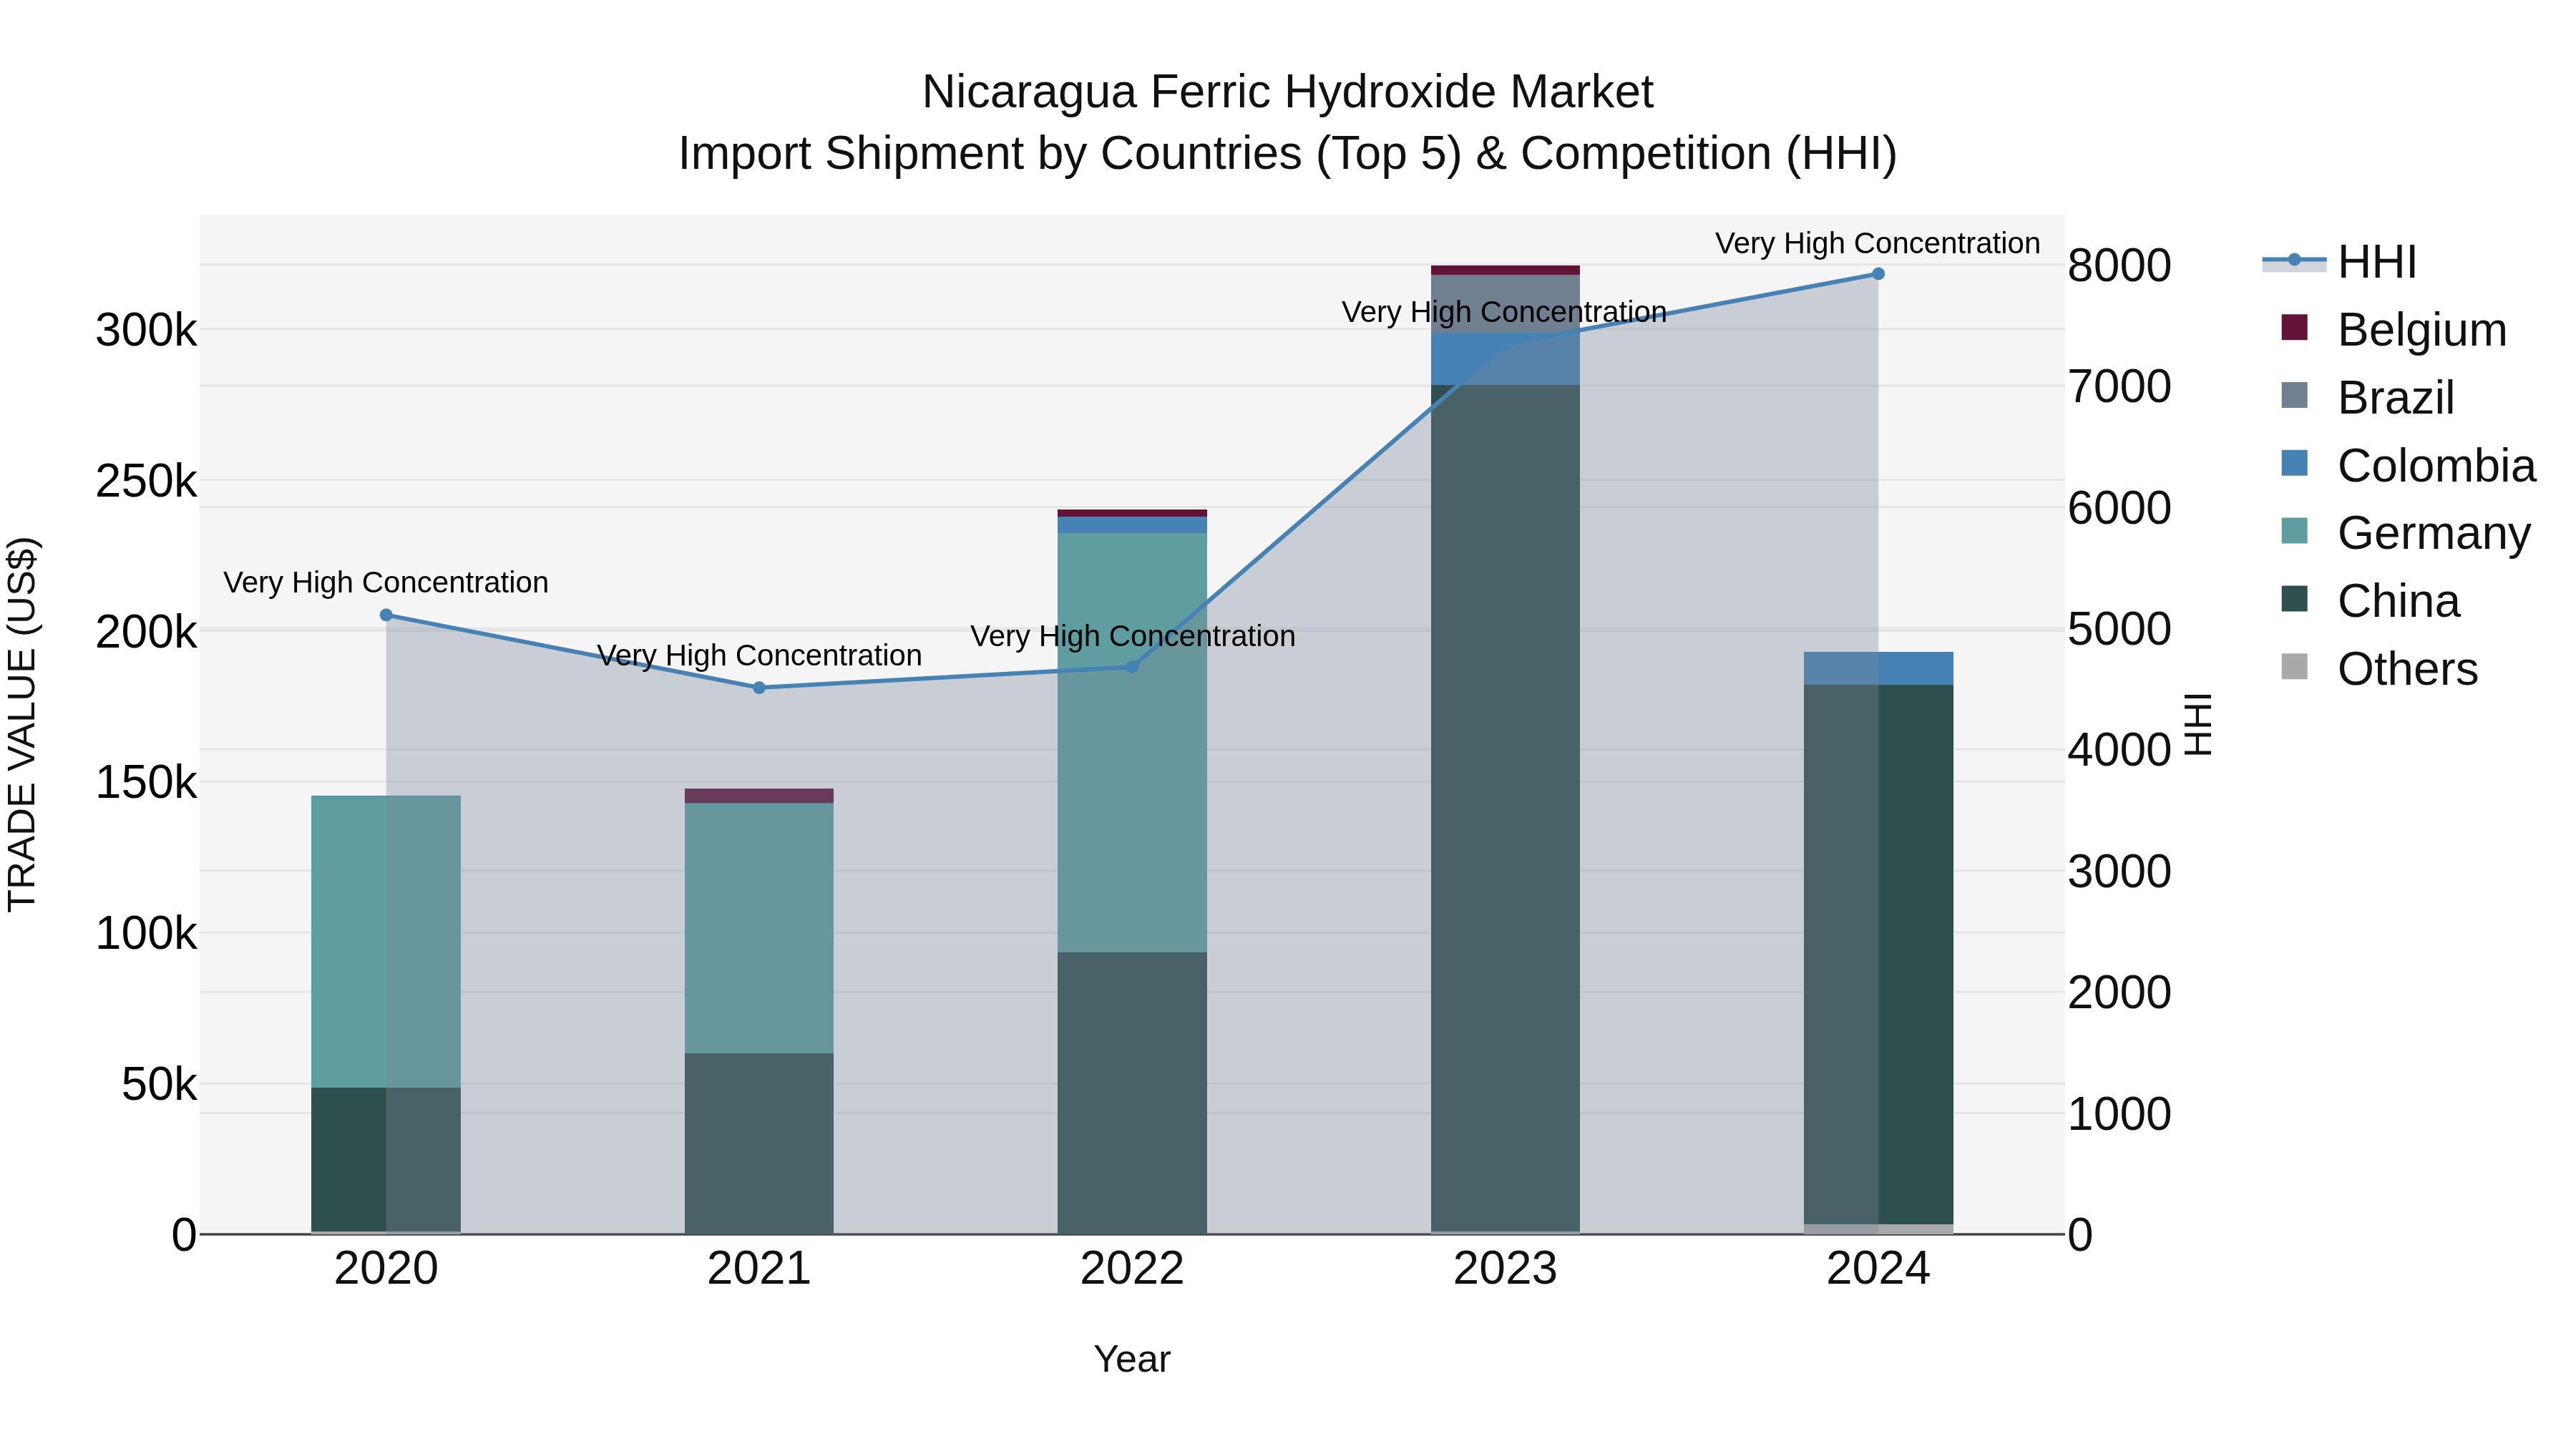2576x1449 pixels.
Task: Click the Germany segment of the 2021 bar
Action: pyautogui.click(x=759, y=928)
